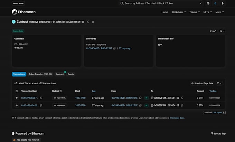The height and width of the screenshot is (142, 235).
Task: Copy To address in 0x12a52af0c06 row
Action: 182,105
